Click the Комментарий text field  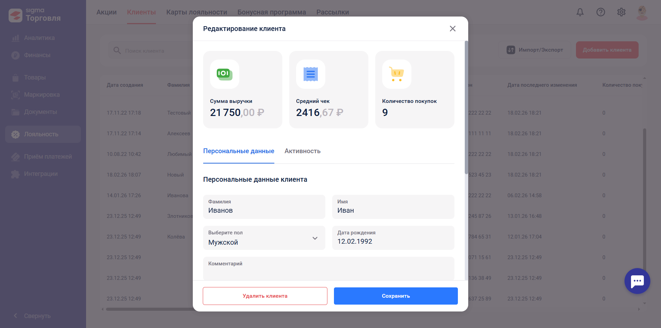click(329, 268)
